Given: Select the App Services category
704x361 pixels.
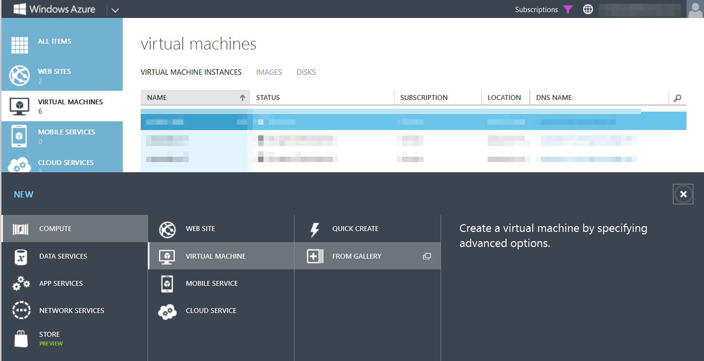Looking at the screenshot, I should point(75,283).
